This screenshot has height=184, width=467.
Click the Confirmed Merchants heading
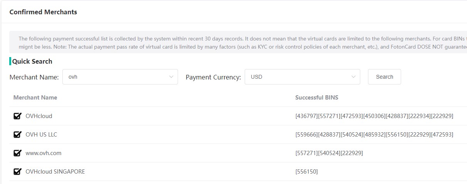tap(43, 12)
